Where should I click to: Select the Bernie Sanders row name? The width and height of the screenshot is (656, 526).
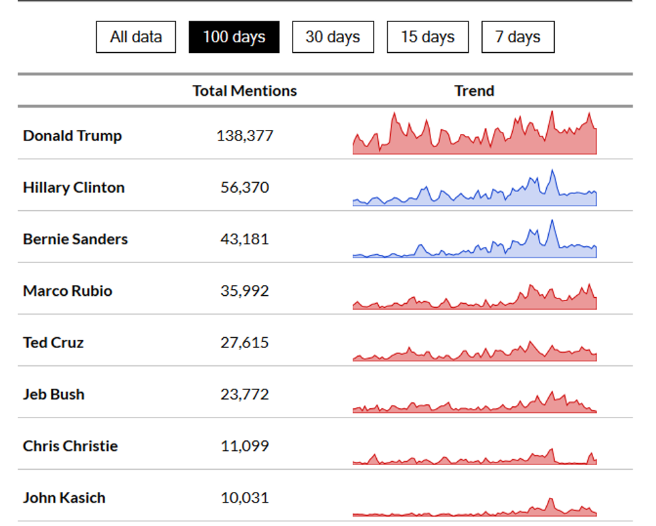pos(75,239)
